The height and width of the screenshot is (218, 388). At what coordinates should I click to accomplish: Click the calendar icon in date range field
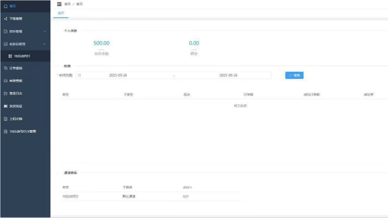tap(80, 75)
